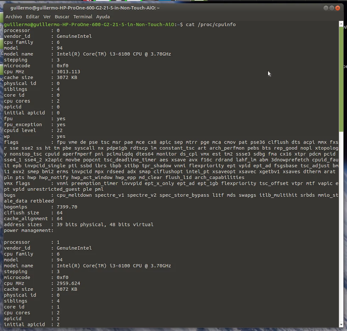Click the 'initial apicid : 2' line

(32, 324)
